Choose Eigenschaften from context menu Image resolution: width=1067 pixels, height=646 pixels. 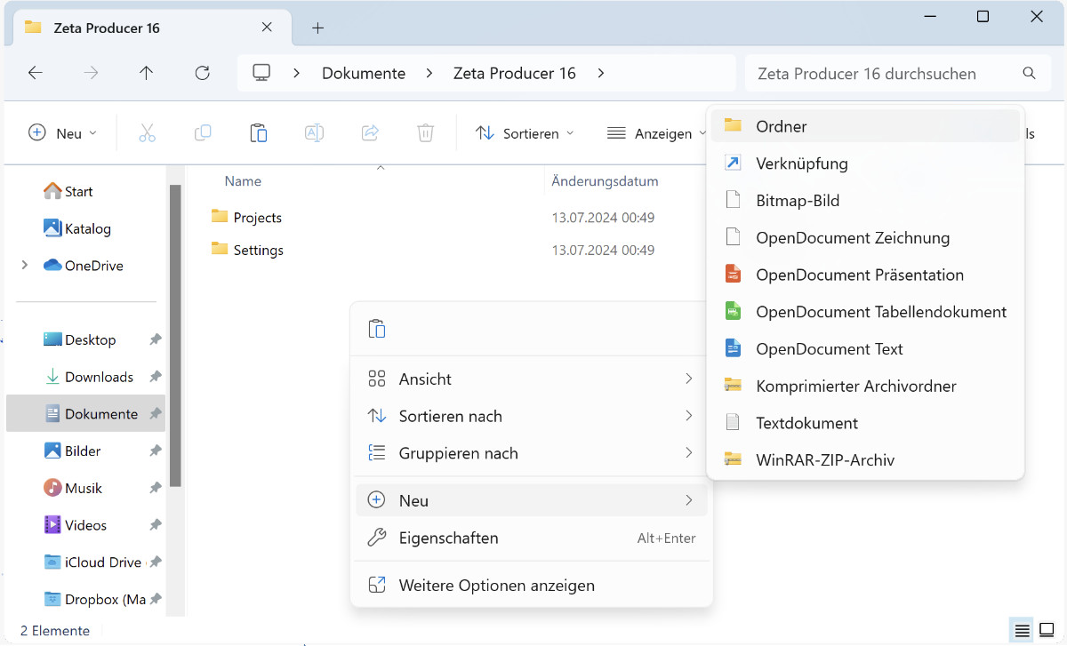[532, 538]
